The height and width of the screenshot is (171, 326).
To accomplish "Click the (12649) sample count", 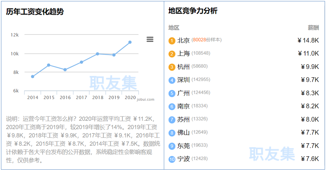I will [x=199, y=132].
